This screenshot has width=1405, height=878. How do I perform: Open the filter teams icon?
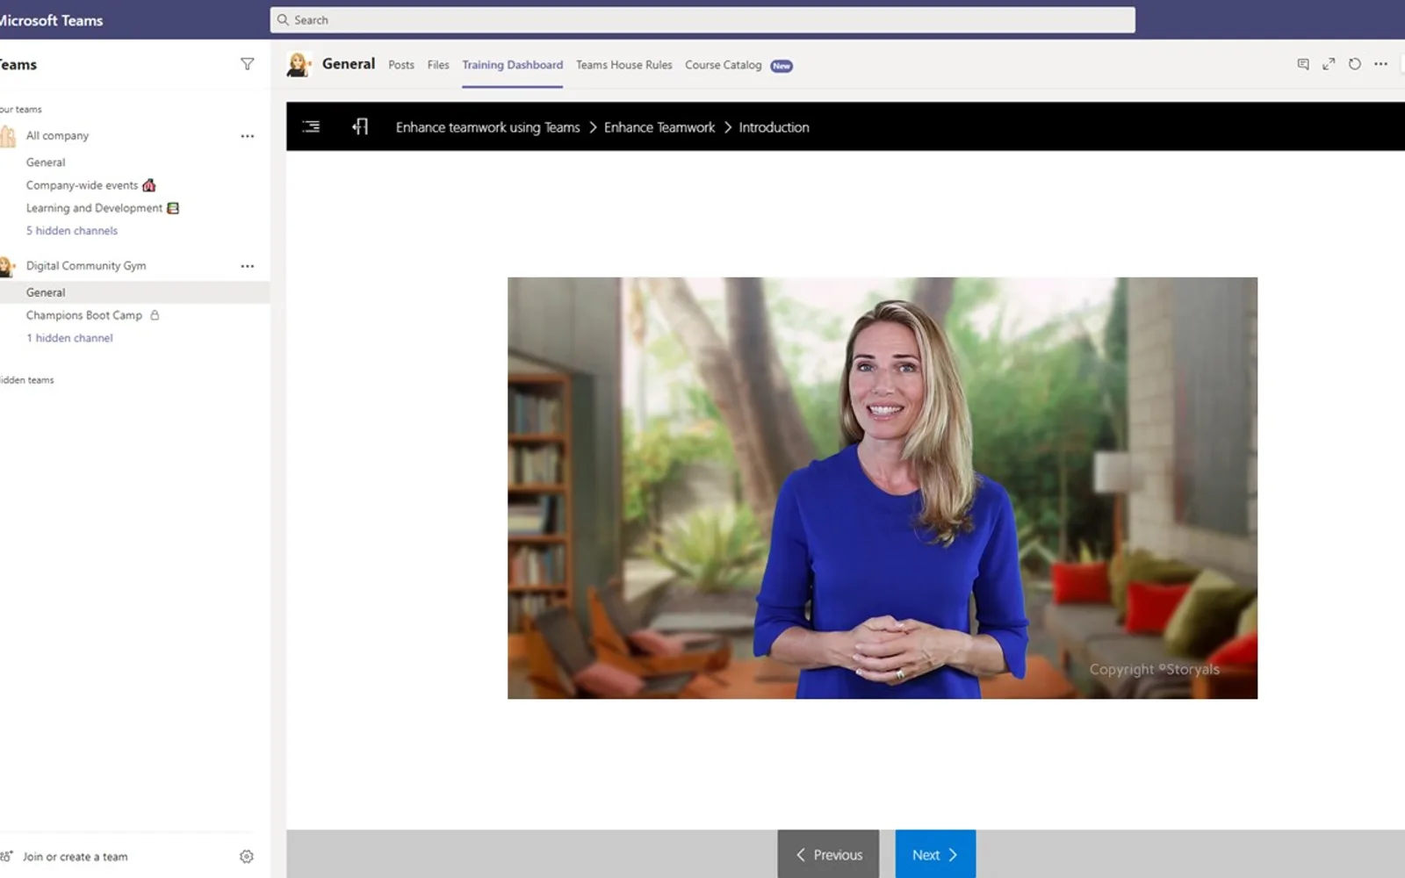point(248,64)
